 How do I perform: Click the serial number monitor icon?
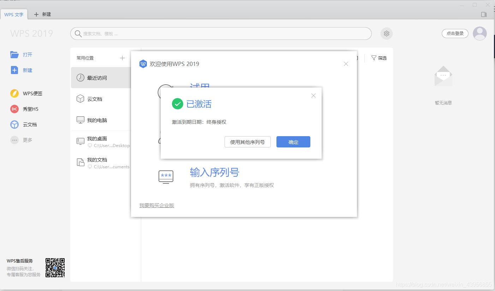166,177
